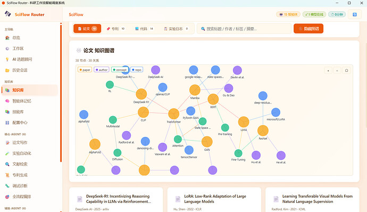Click the 15 智能体 status chip
The width and height of the screenshot is (367, 212).
(288, 14)
